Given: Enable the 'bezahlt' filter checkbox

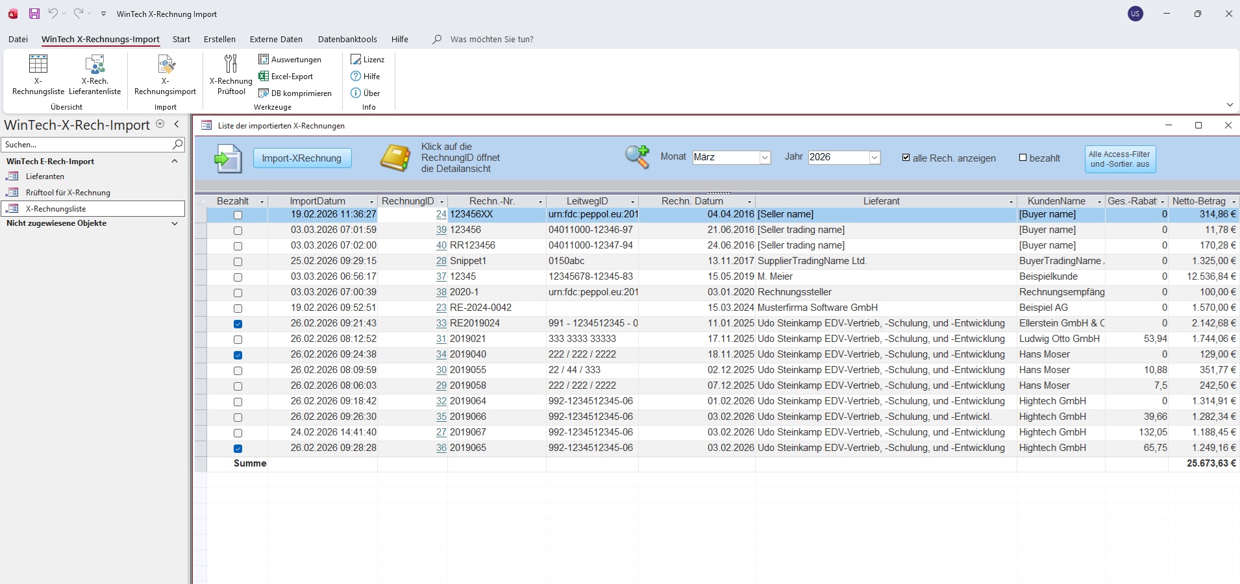Looking at the screenshot, I should 1023,158.
